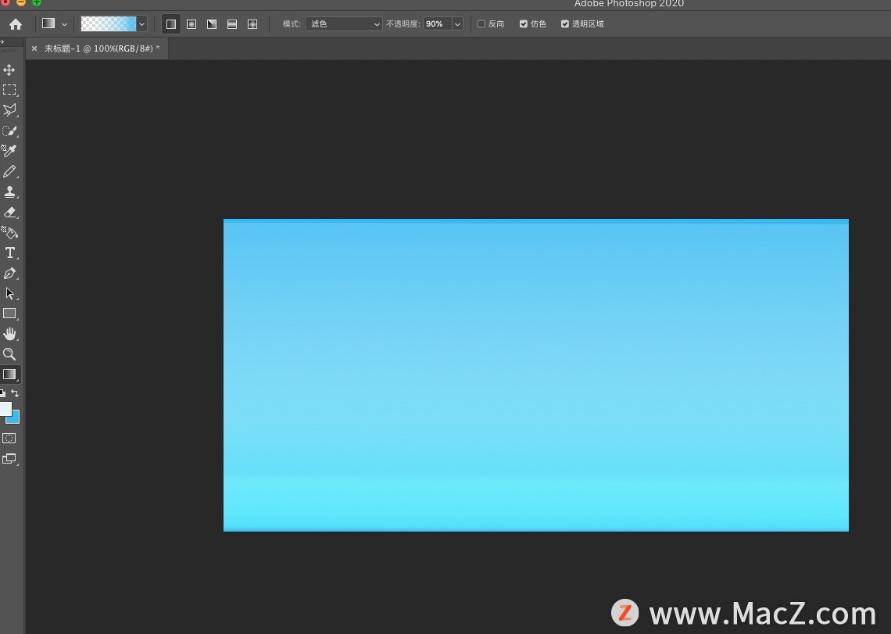Edit the gradient preview swatch
The height and width of the screenshot is (634, 891).
[x=109, y=24]
